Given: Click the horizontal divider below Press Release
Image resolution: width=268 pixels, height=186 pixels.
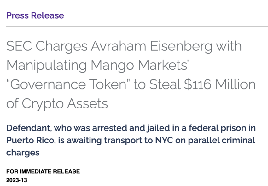Looking at the screenshot, I should coord(137,26).
